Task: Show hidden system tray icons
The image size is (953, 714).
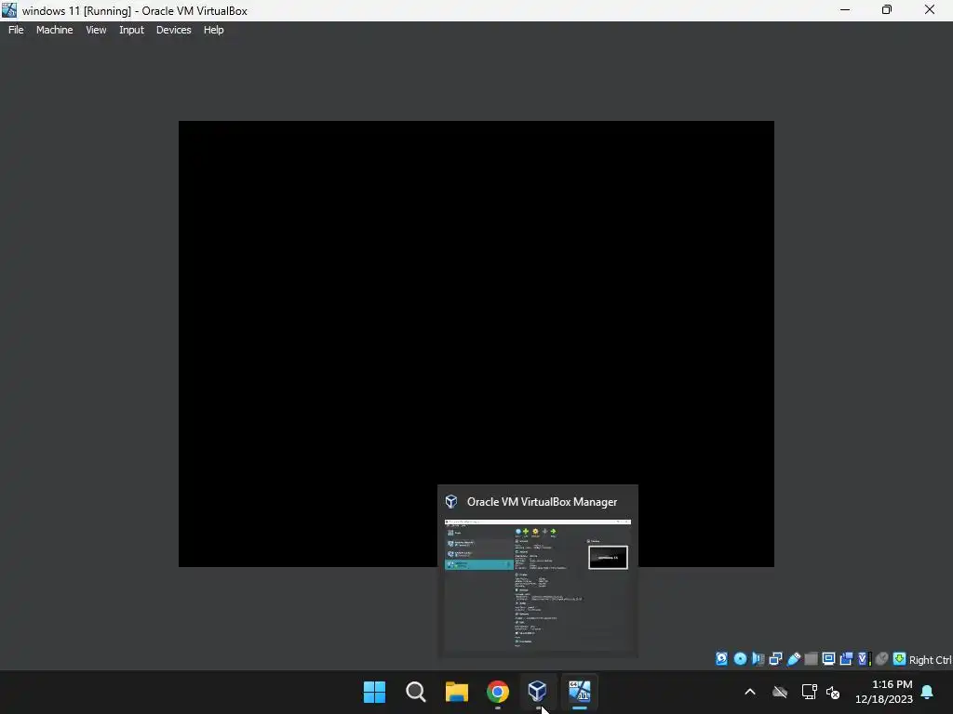Action: pyautogui.click(x=750, y=692)
